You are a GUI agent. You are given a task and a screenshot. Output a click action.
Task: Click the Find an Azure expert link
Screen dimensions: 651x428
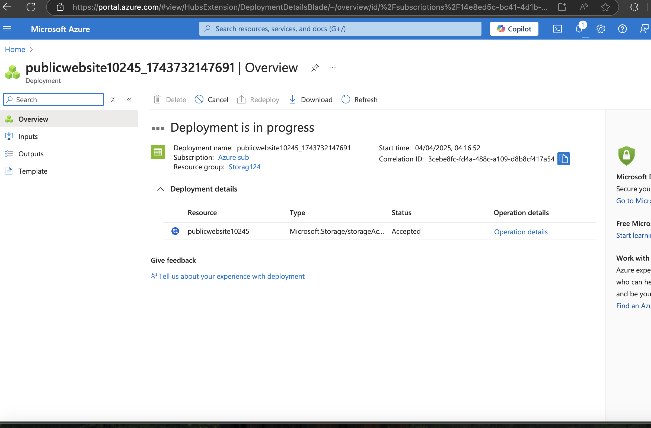point(633,306)
